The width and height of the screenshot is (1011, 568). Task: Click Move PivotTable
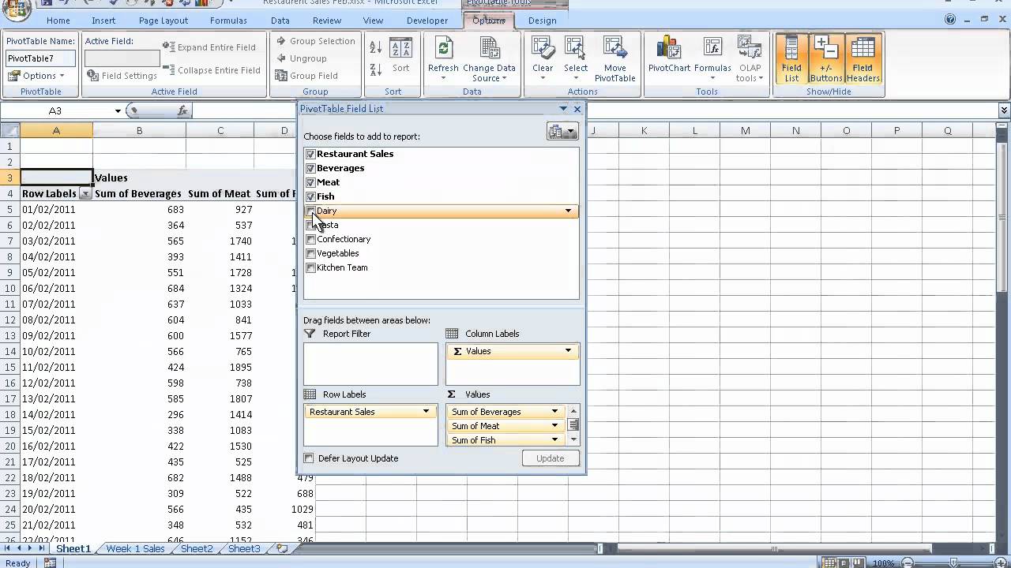coord(614,58)
